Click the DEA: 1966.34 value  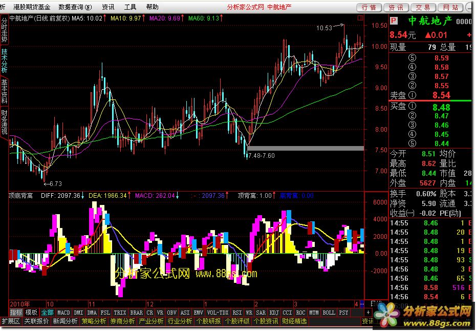(107, 195)
